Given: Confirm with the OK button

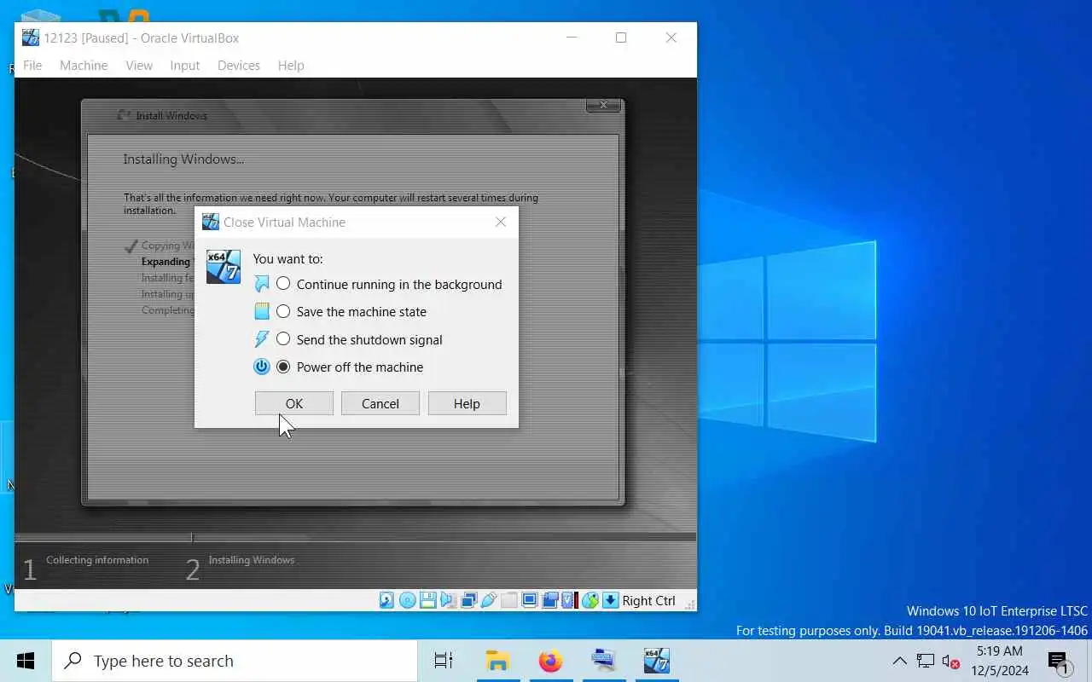Looking at the screenshot, I should click(294, 403).
